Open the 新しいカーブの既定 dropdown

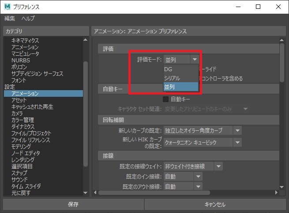pos(203,130)
